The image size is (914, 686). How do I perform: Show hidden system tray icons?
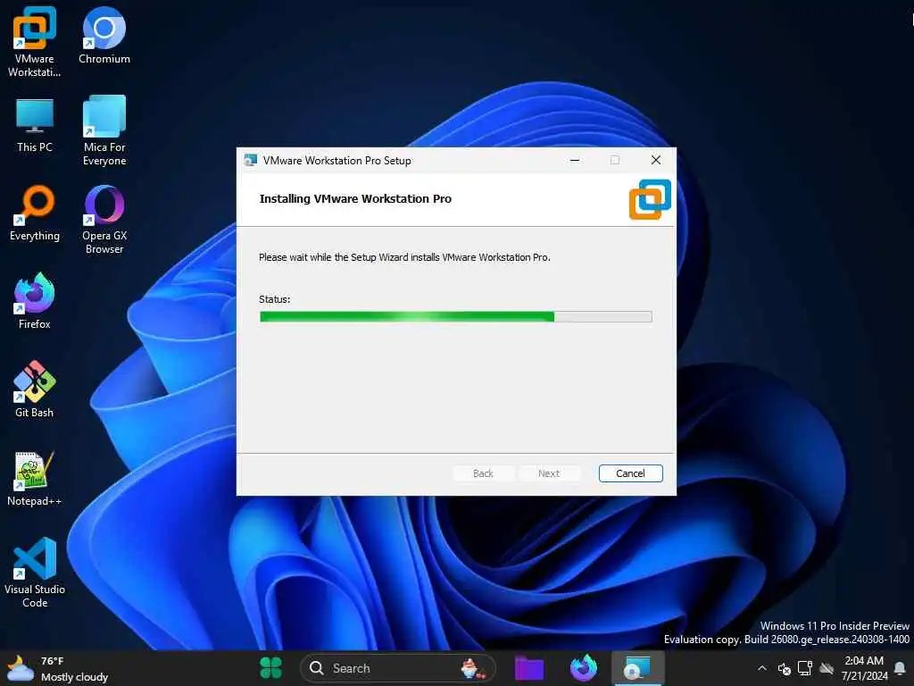click(x=762, y=668)
